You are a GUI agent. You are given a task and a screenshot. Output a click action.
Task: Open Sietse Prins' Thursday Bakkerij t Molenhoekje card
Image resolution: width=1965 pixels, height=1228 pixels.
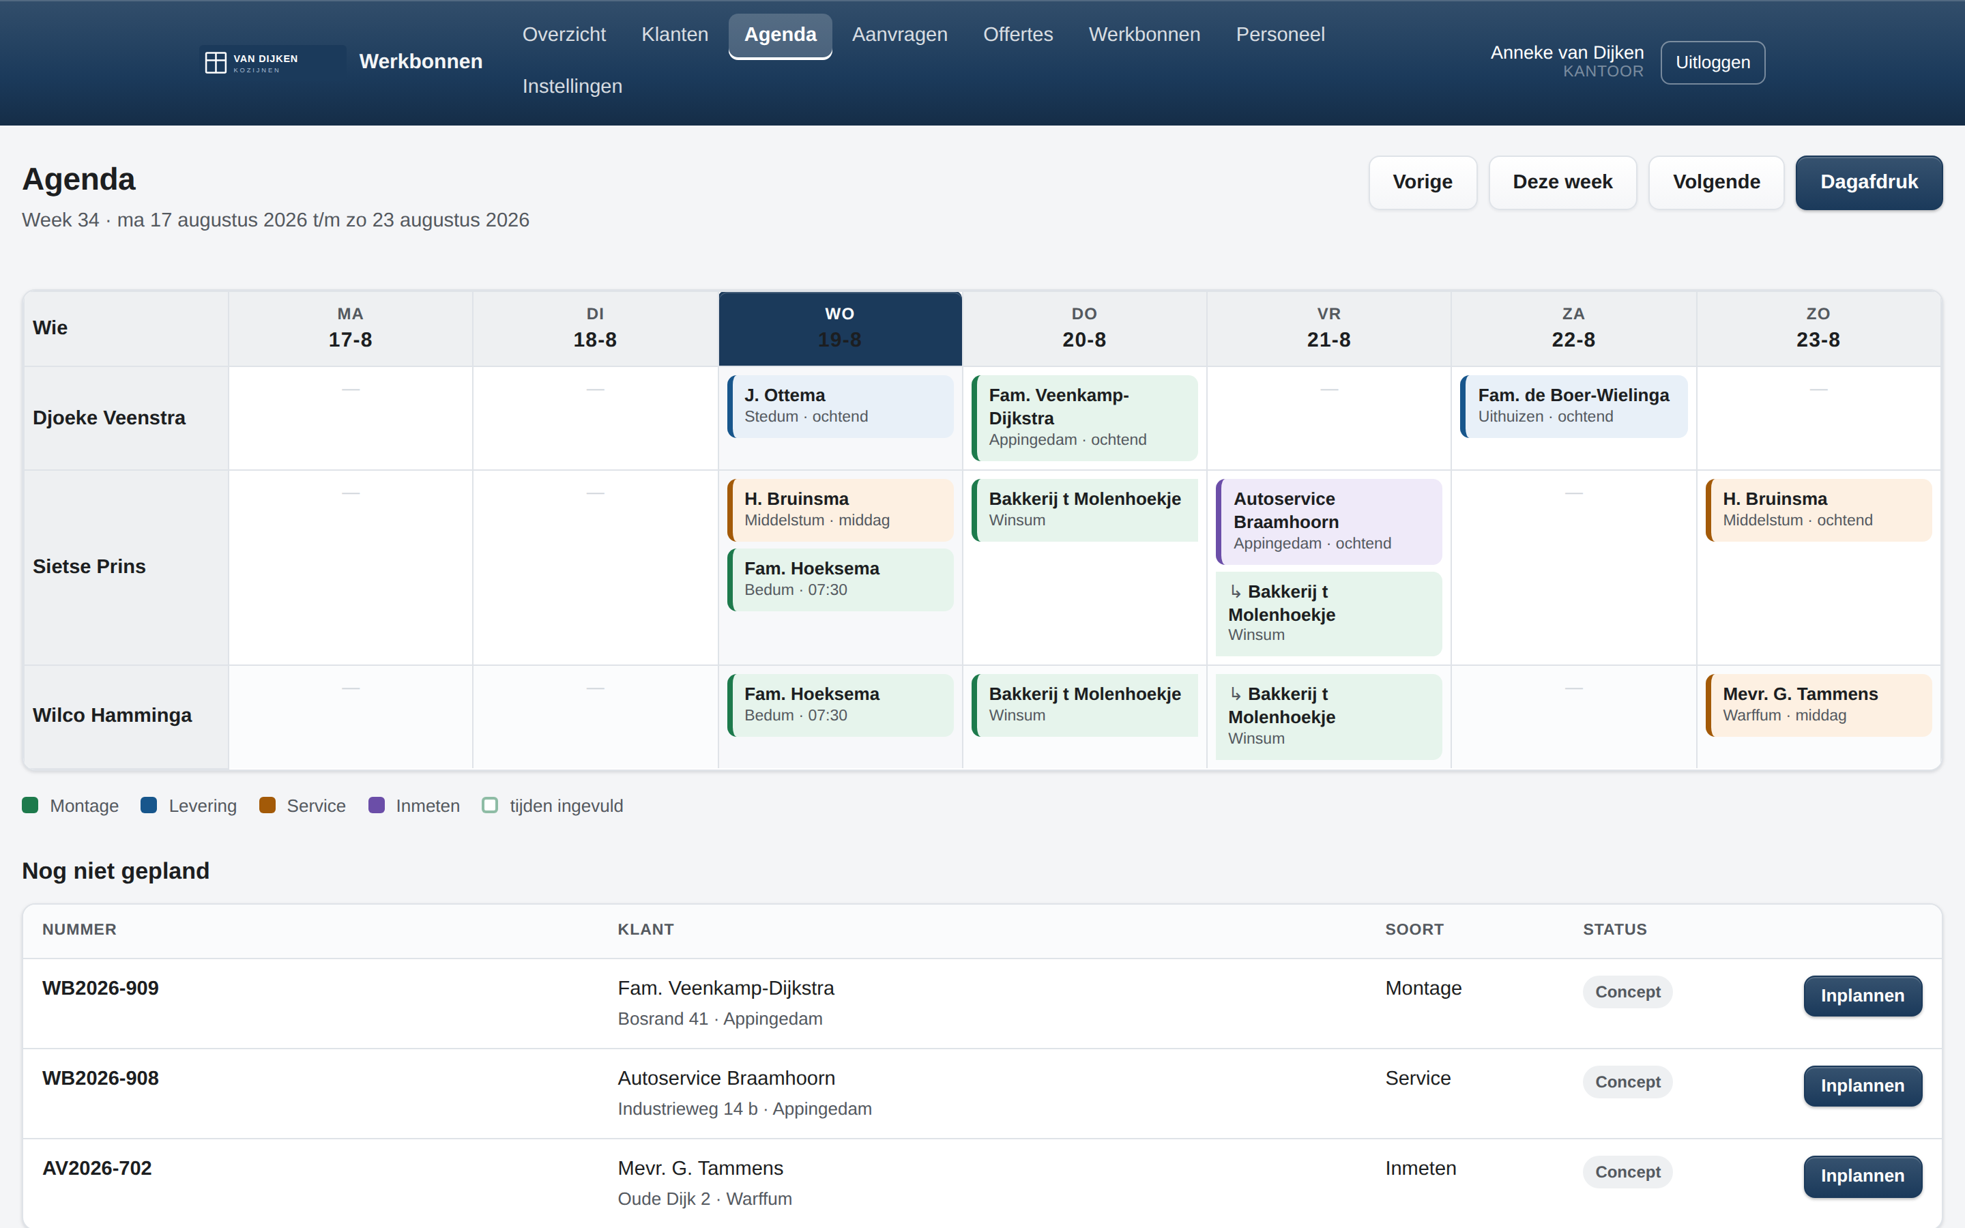[x=1085, y=510]
